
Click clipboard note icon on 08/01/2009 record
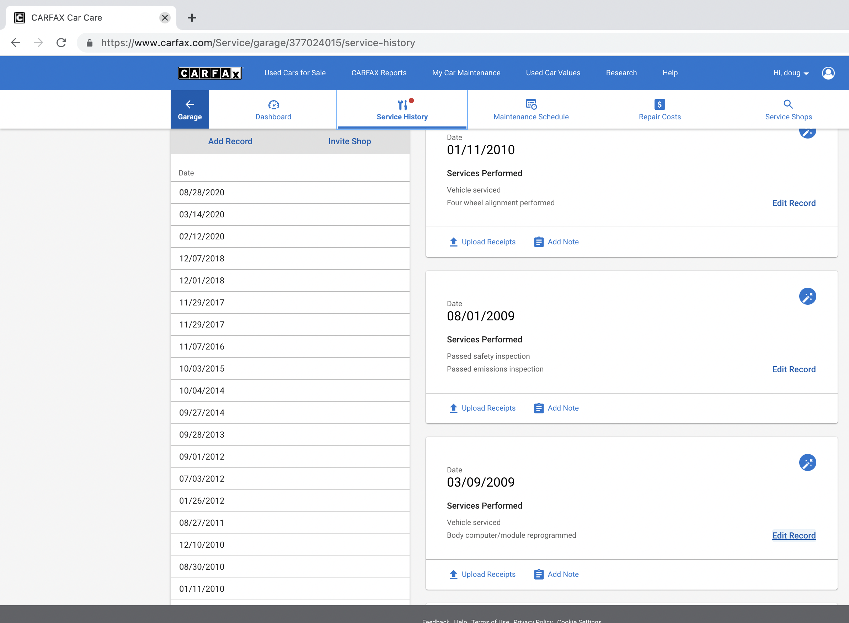(x=539, y=408)
